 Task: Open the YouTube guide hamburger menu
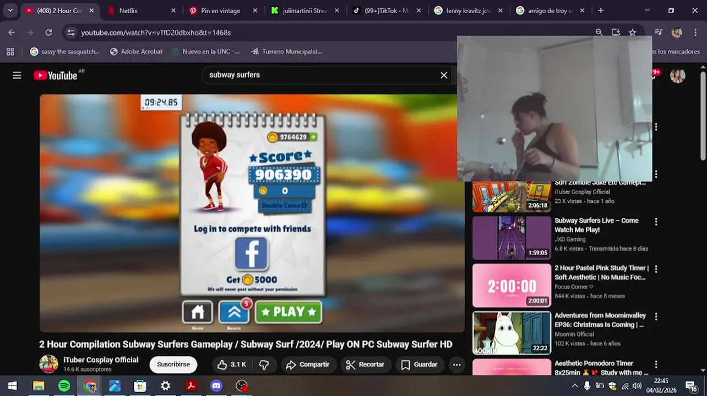[x=17, y=75]
